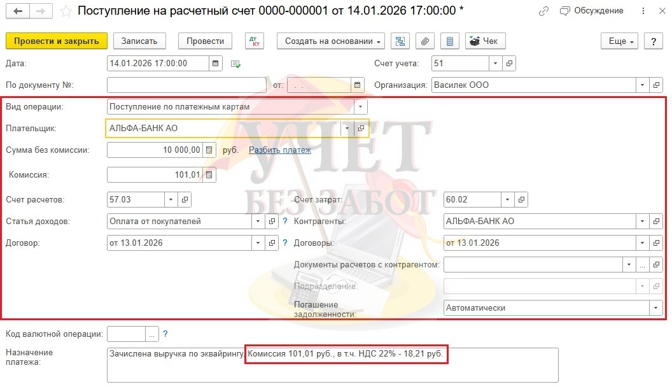This screenshot has width=672, height=389.
Task: Click the Записать button
Action: pyautogui.click(x=139, y=41)
